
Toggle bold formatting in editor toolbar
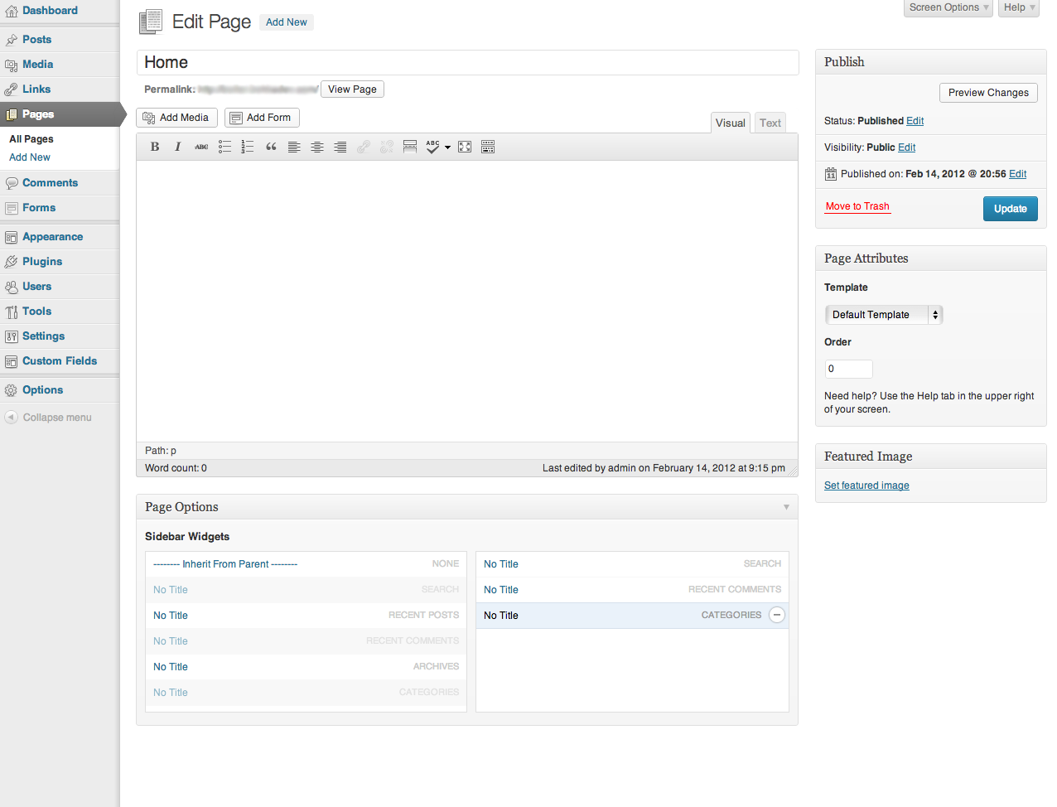pos(155,147)
